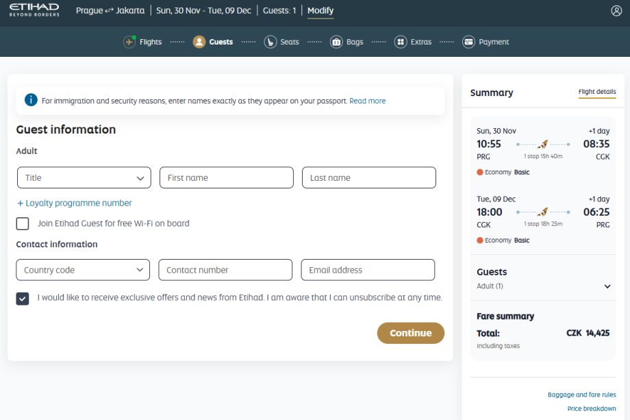The image size is (630, 420).
Task: Click Modify in the top bar
Action: coord(320,11)
